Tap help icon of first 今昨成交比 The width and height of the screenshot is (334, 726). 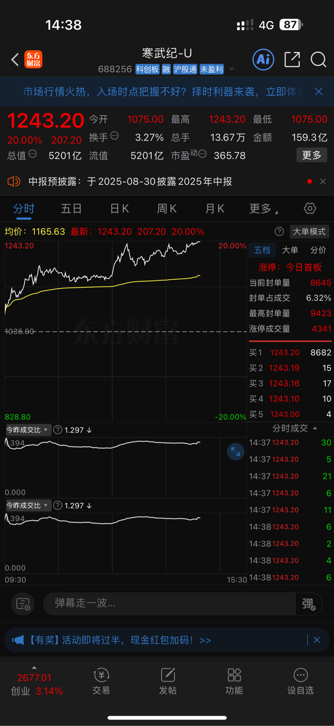tap(57, 430)
